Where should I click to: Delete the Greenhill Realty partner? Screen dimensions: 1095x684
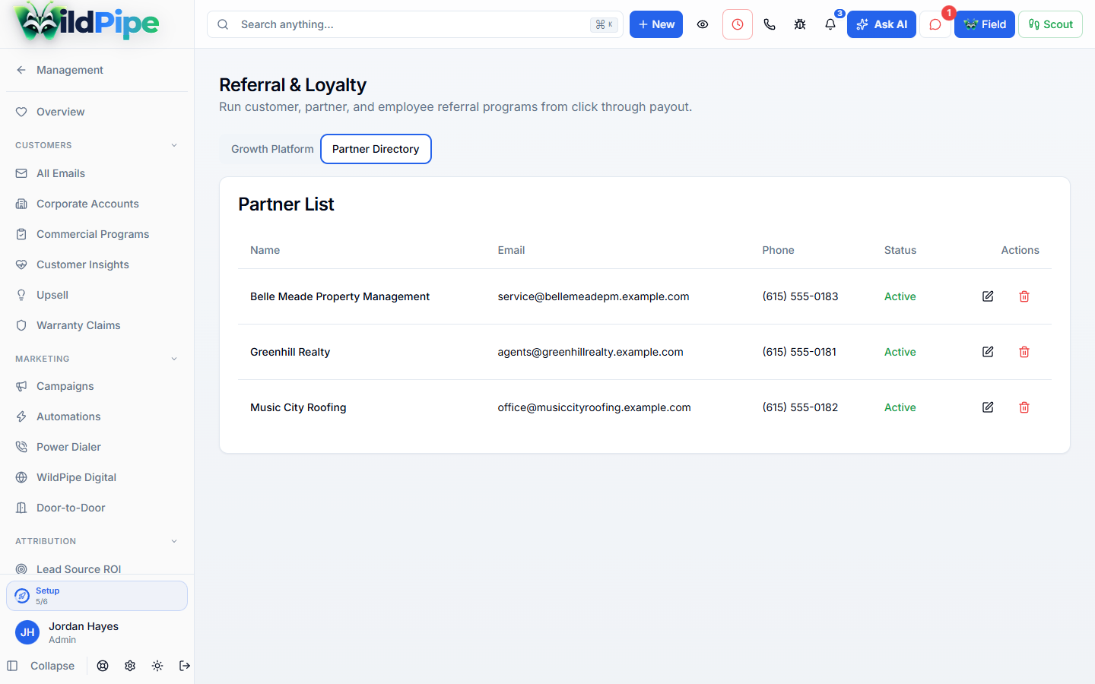(x=1024, y=352)
